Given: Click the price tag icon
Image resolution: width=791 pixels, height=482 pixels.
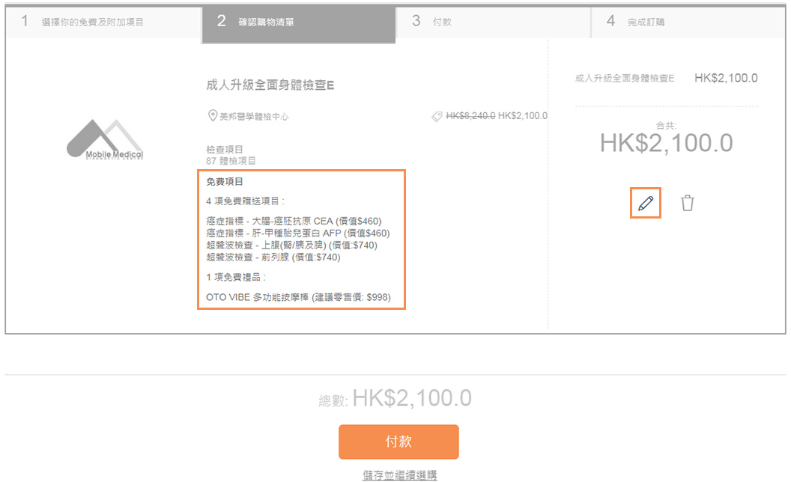Looking at the screenshot, I should pyautogui.click(x=437, y=116).
